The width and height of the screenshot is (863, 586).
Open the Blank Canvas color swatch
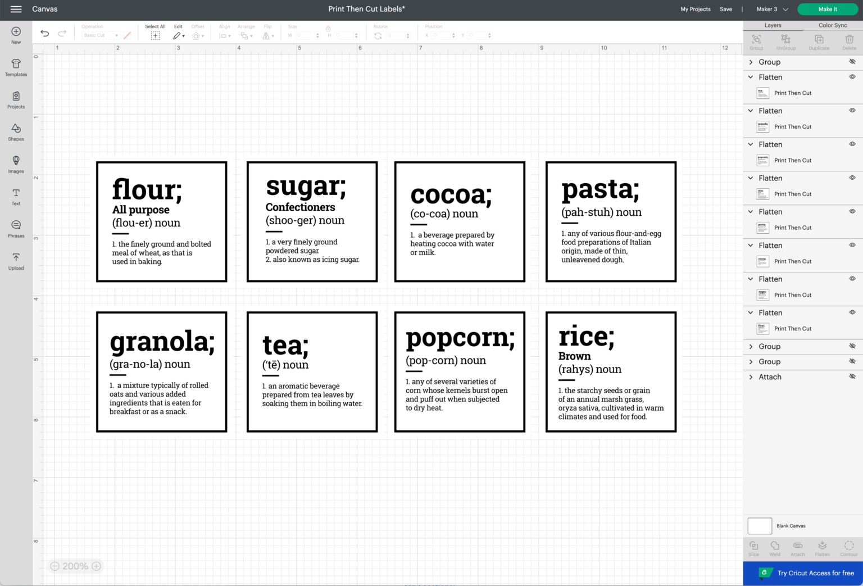pyautogui.click(x=760, y=525)
